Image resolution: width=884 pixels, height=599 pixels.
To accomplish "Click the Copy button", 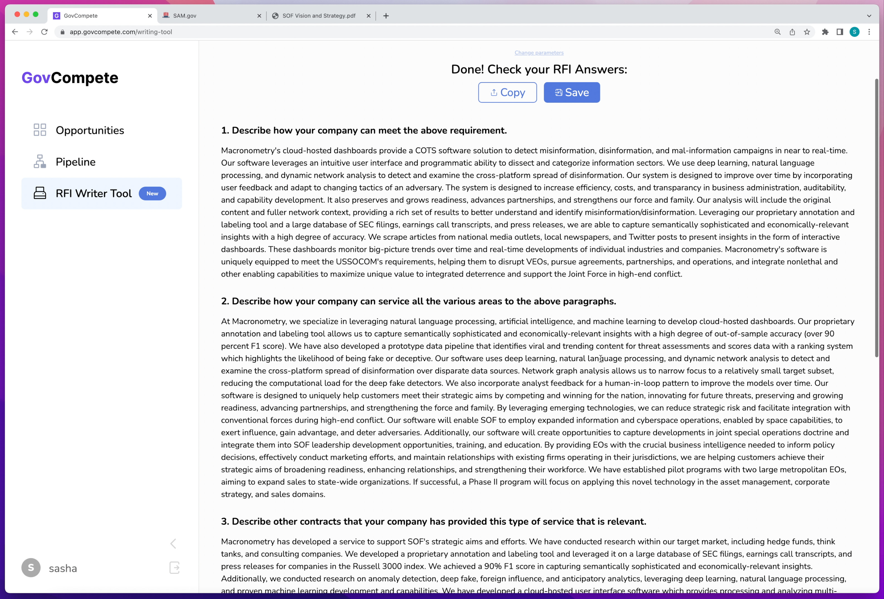I will click(x=507, y=92).
